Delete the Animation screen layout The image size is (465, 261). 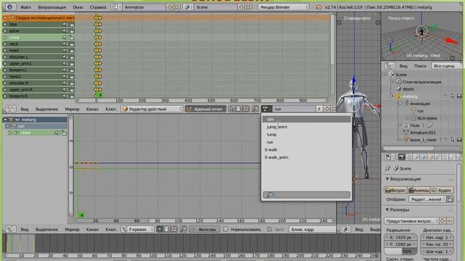tap(177, 7)
